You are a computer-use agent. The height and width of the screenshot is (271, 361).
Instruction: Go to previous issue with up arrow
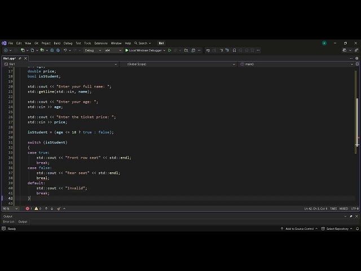(x=46, y=208)
